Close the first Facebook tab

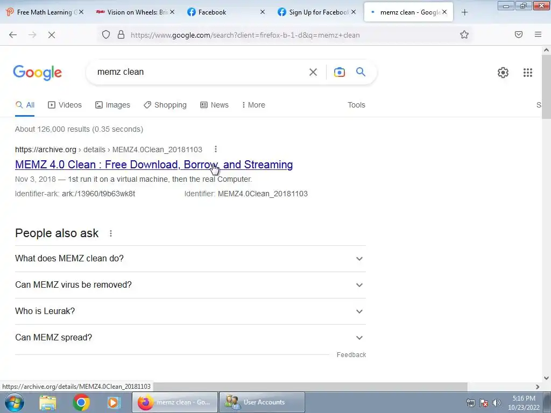(x=263, y=12)
